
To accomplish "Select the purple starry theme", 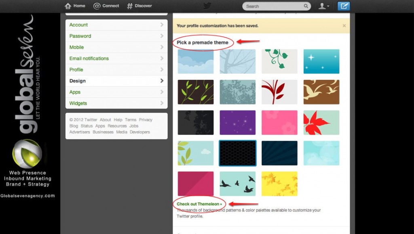I will 237,122.
